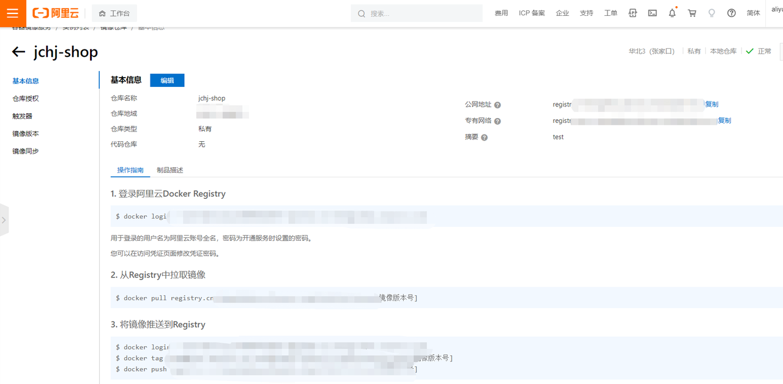
Task: Open the shopping cart icon
Action: [x=692, y=13]
